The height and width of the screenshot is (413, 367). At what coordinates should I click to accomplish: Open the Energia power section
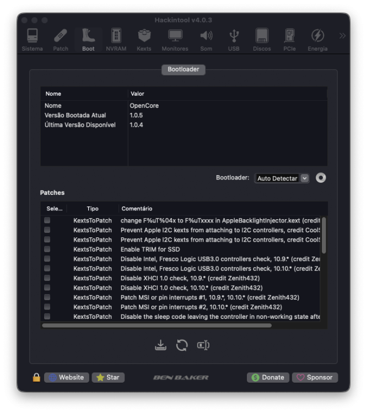[318, 40]
